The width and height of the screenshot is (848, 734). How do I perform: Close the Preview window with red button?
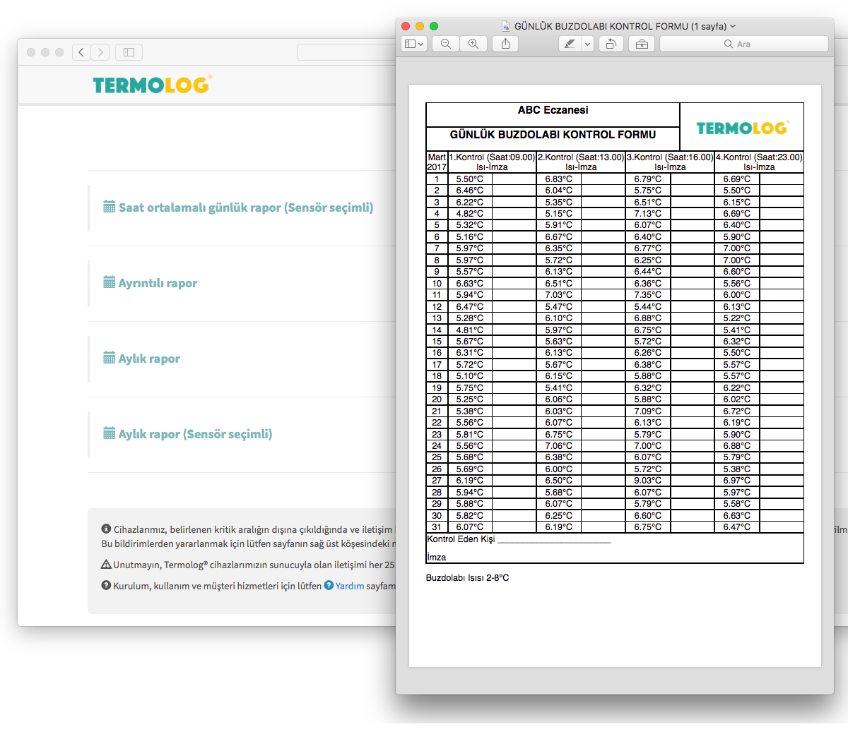pos(406,26)
